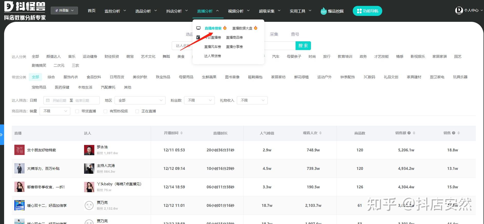Screen dimensions: 484x224
Task: Click the green 搜索 button
Action: click(x=303, y=46)
